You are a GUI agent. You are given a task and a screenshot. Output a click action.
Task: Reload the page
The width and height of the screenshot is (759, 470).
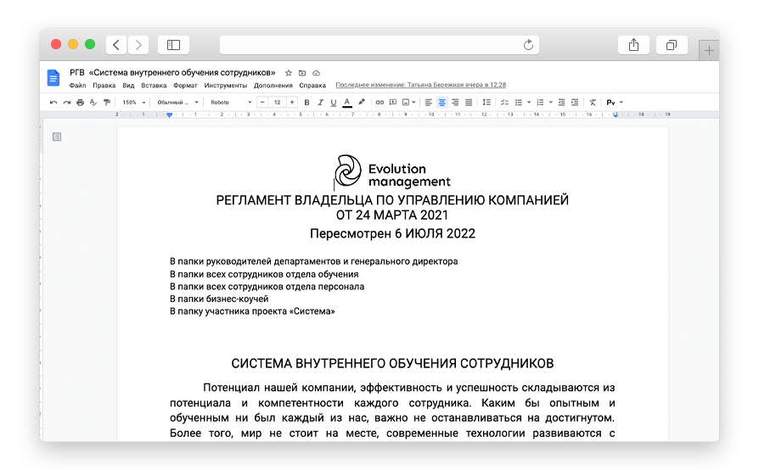528,45
